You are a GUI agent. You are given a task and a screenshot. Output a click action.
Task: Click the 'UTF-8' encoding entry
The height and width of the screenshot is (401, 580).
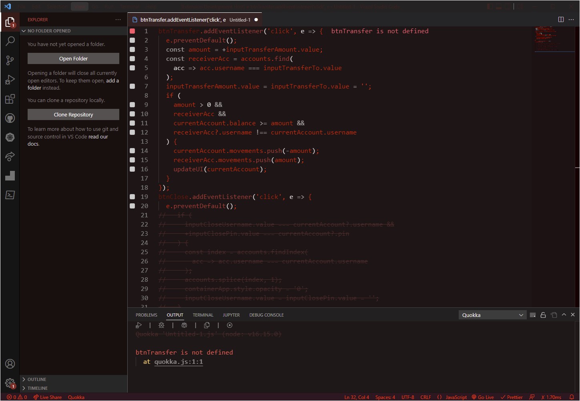coord(408,397)
